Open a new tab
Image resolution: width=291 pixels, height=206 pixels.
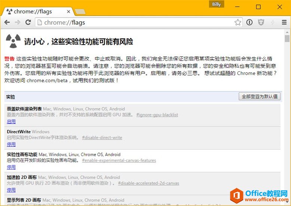[x=80, y=12]
